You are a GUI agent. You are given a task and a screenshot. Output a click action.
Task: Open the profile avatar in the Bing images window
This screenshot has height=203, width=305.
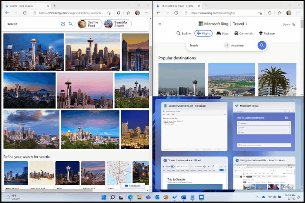(137, 13)
